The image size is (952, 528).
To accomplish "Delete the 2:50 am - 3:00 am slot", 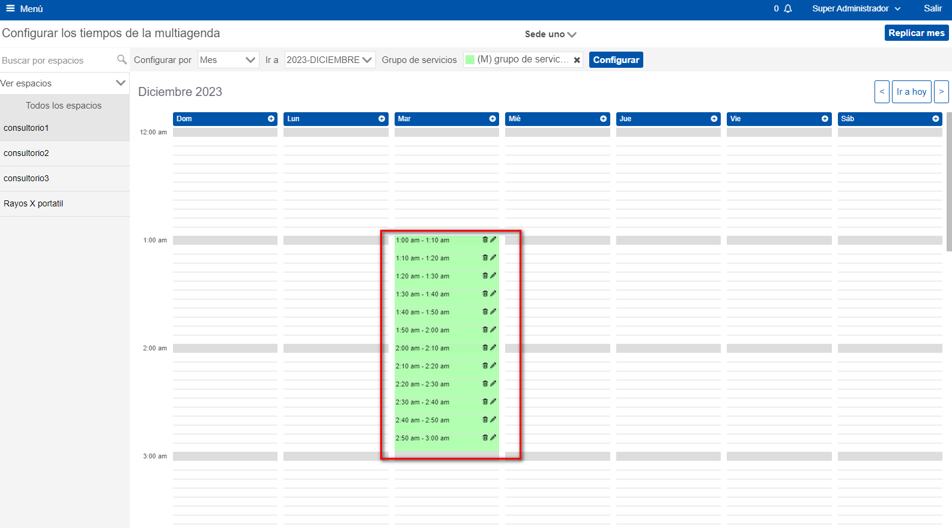I will point(485,437).
